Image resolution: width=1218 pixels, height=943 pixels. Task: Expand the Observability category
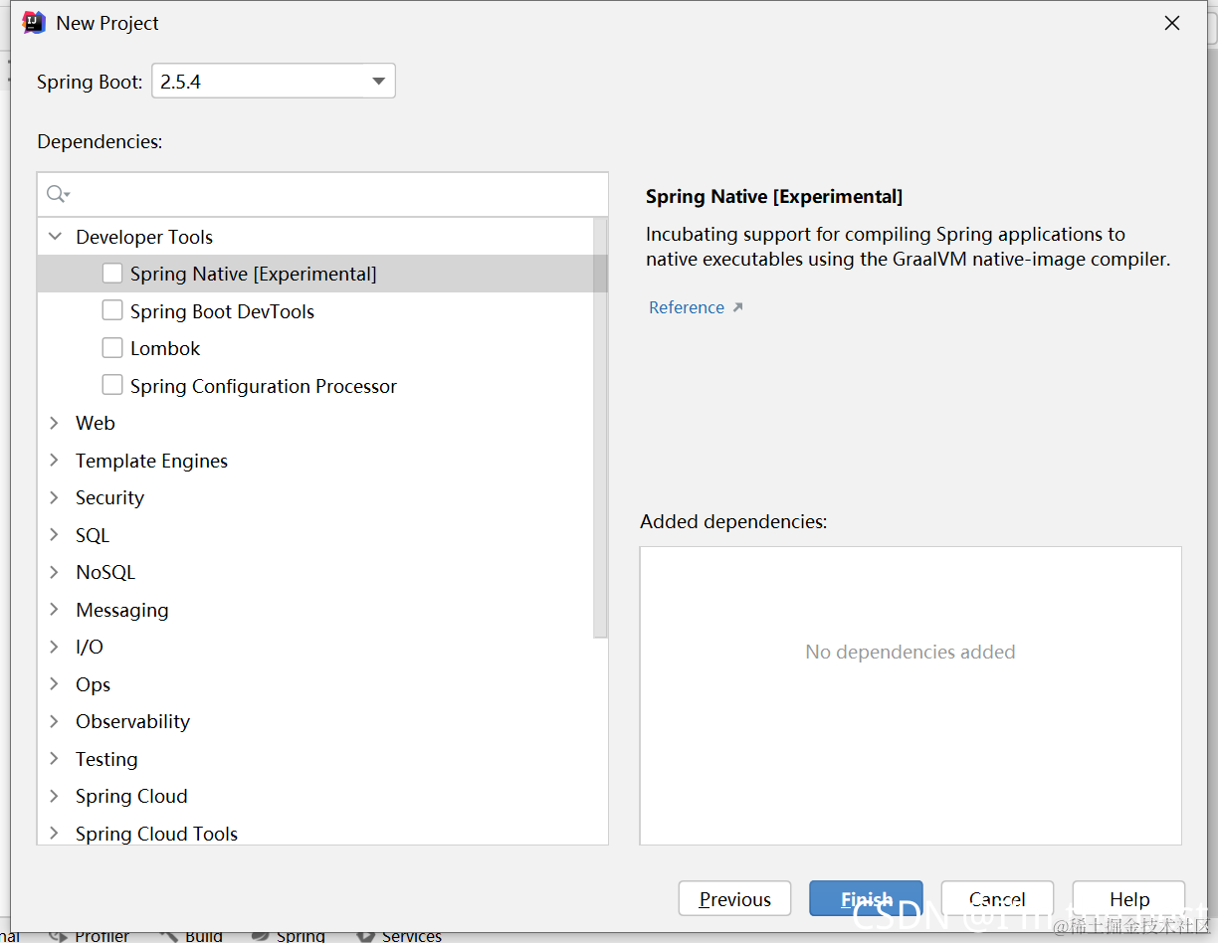pos(55,721)
